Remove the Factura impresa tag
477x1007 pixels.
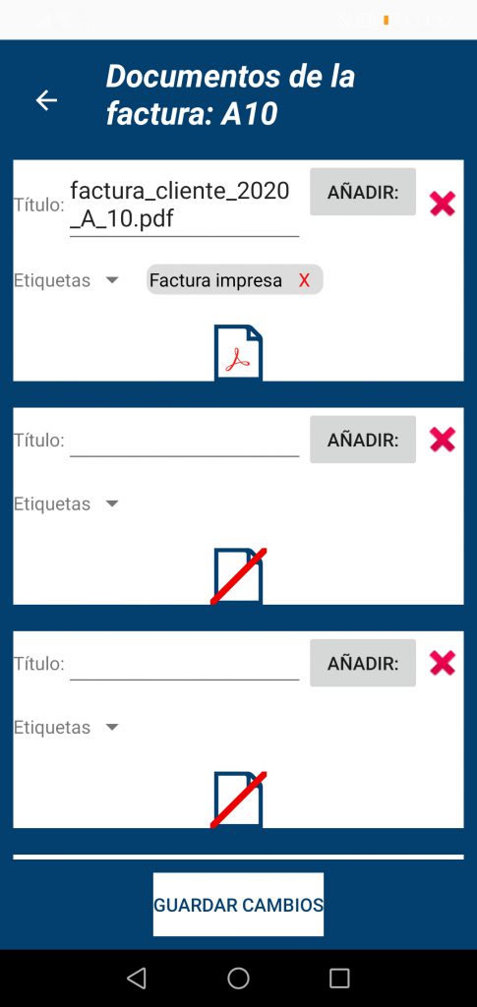(x=304, y=280)
